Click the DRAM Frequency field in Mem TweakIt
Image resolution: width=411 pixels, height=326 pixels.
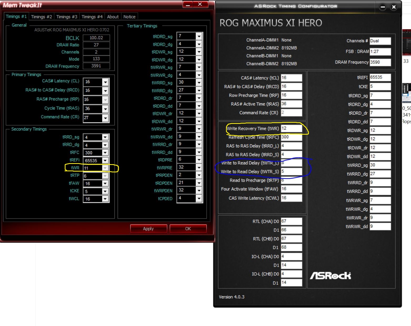pos(96,66)
